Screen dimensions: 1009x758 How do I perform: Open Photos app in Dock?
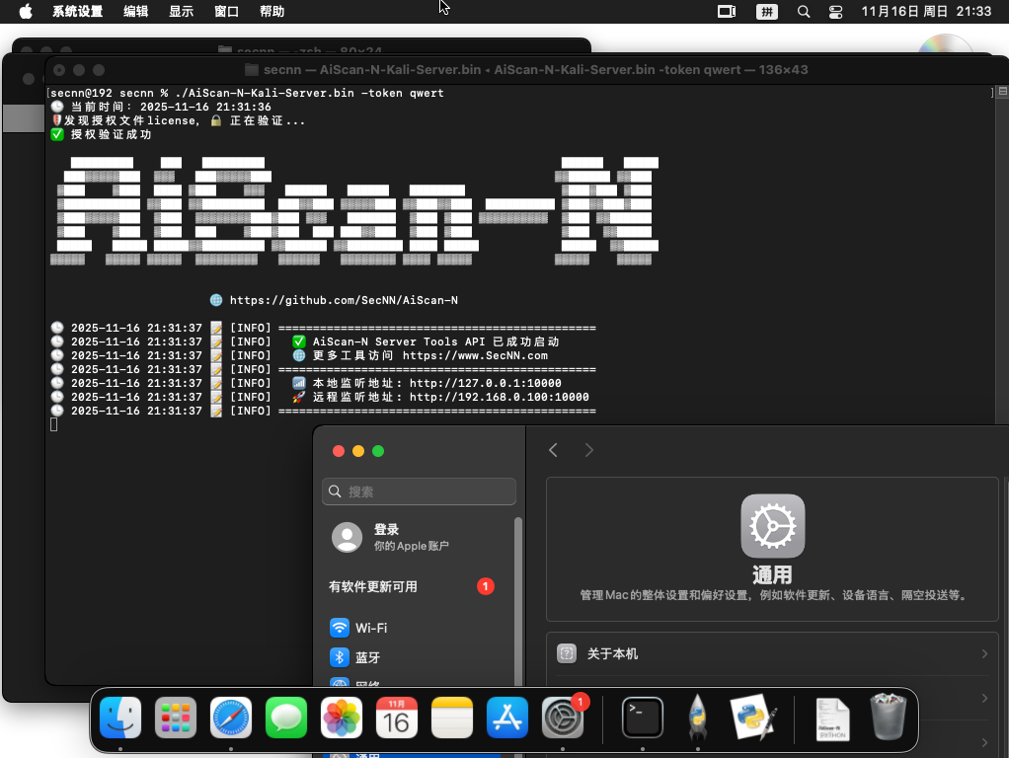pyautogui.click(x=342, y=718)
